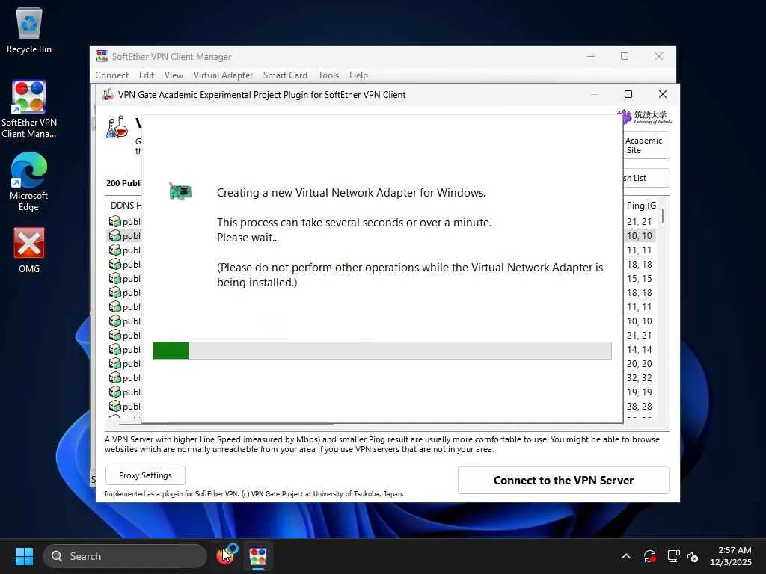This screenshot has height=574, width=766.
Task: Click the University of Tsukuba logo
Action: click(x=645, y=117)
